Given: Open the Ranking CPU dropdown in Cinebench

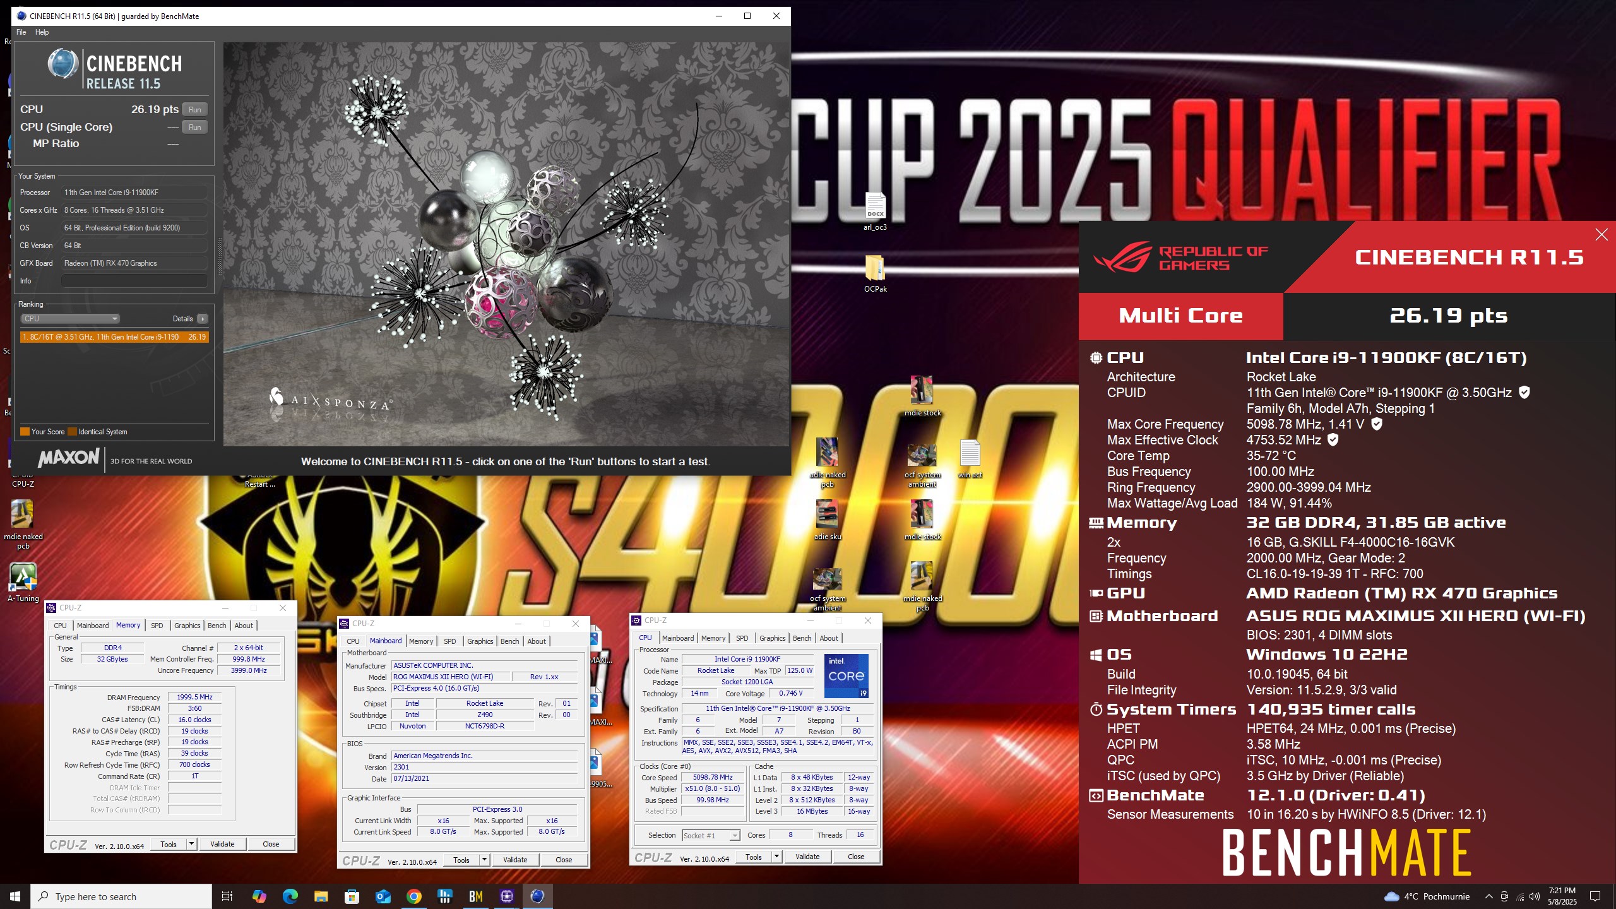Looking at the screenshot, I should click(69, 319).
